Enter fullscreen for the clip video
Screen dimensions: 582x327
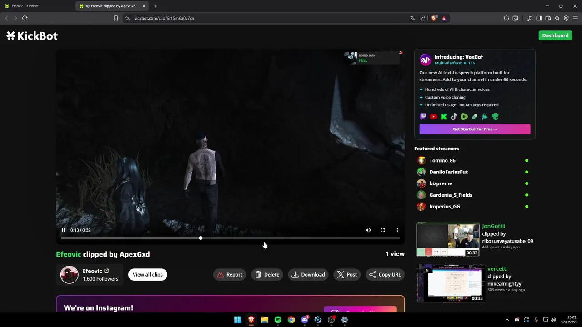point(383,230)
